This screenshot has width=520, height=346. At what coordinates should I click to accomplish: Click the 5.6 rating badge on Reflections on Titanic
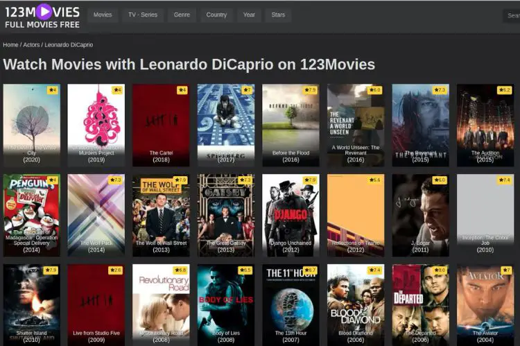pyautogui.click(x=374, y=180)
